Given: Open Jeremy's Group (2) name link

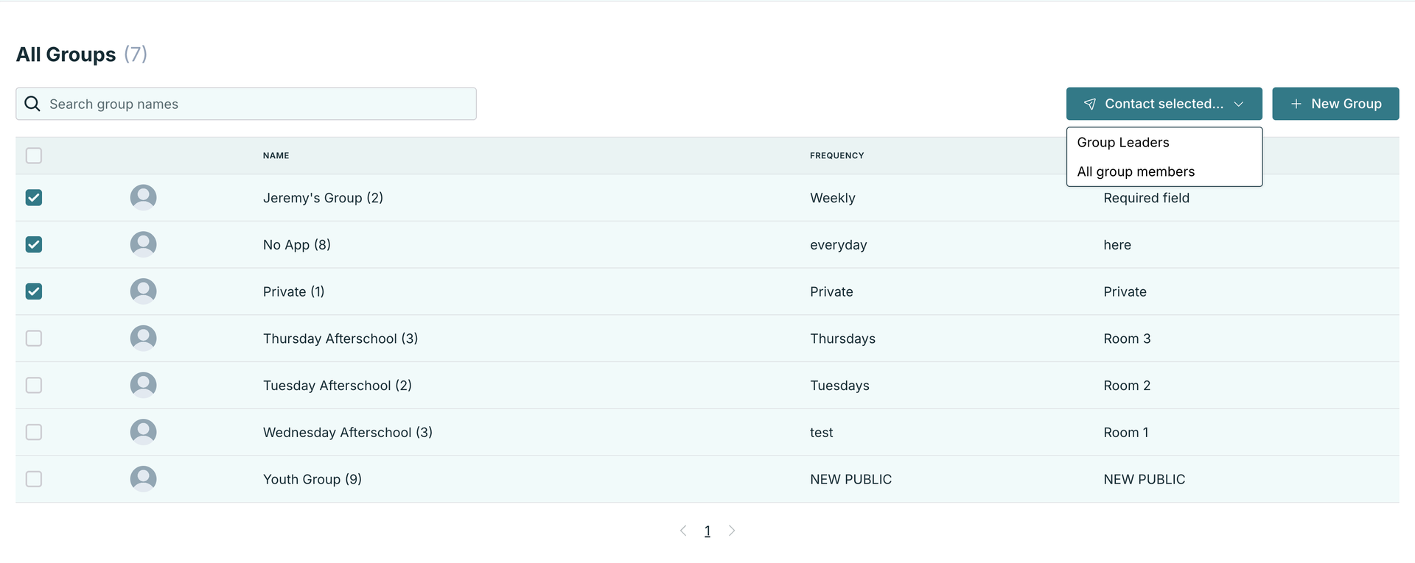Looking at the screenshot, I should click(x=323, y=198).
